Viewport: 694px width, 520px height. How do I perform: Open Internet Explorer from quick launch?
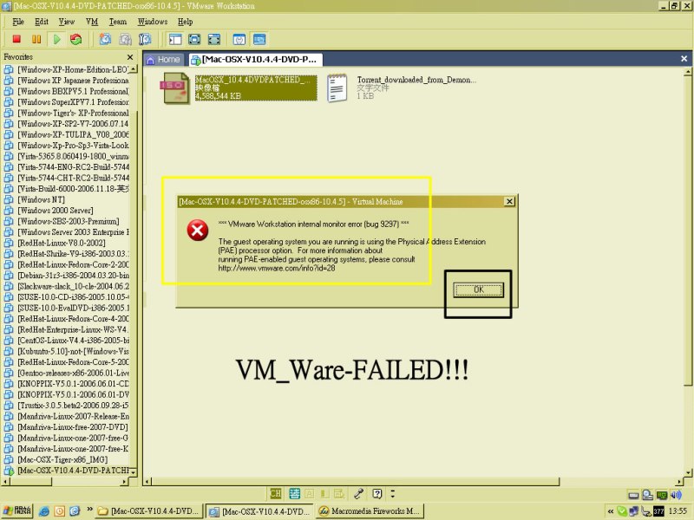pos(44,511)
